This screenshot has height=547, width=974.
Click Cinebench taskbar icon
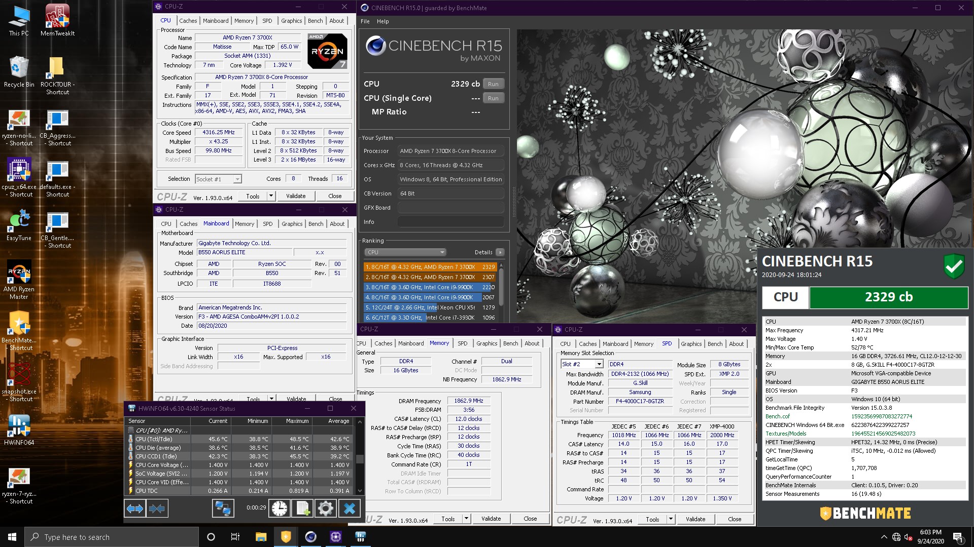point(311,537)
